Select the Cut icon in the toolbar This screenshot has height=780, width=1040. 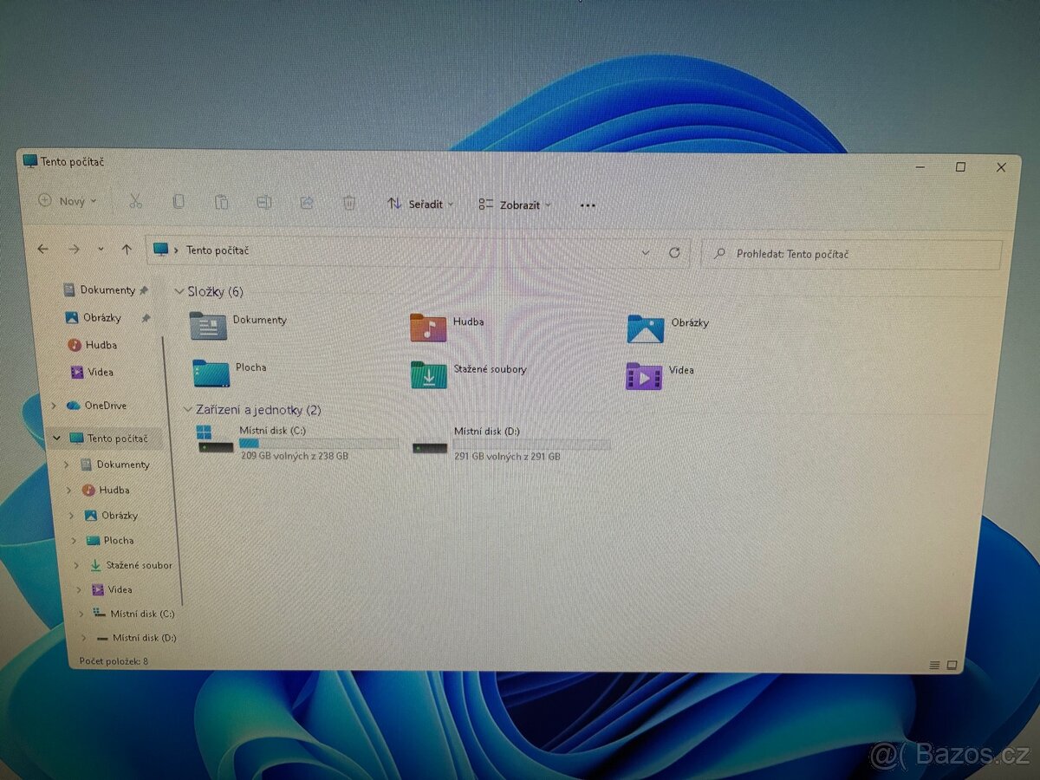pyautogui.click(x=135, y=201)
